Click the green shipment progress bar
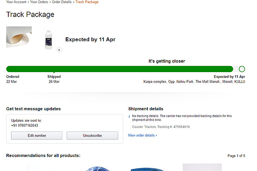 coord(119,69)
